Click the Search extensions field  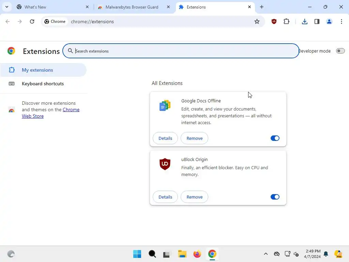point(181,51)
